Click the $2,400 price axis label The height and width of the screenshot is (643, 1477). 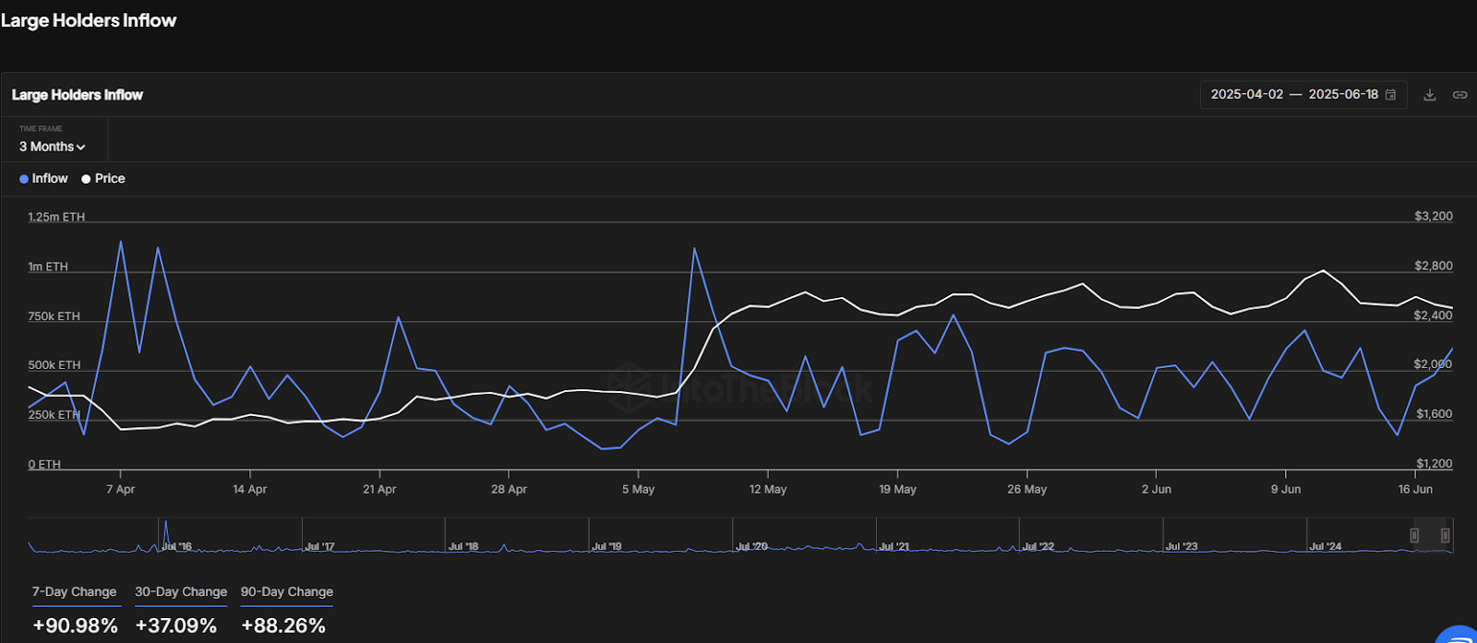click(1434, 316)
